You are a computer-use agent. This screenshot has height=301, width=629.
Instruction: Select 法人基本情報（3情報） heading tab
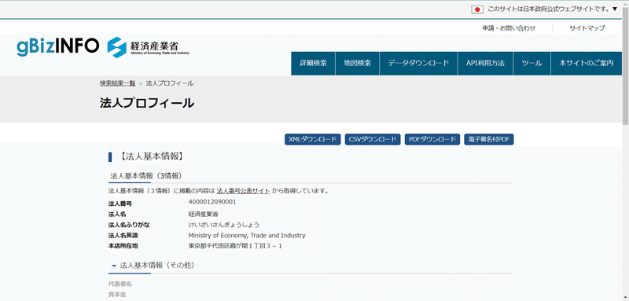point(146,176)
